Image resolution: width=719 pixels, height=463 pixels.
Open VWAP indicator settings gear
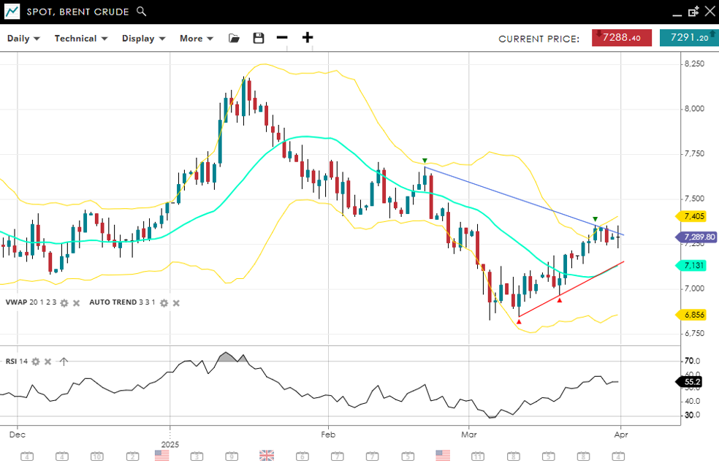(x=64, y=302)
